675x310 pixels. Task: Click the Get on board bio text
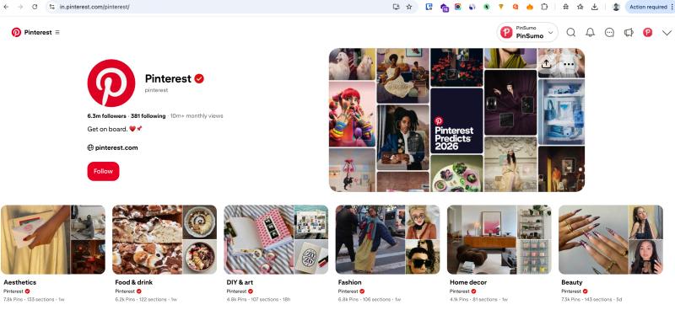coord(115,129)
